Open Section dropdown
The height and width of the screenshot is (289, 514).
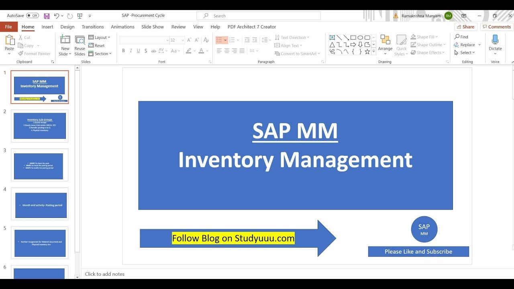coord(100,54)
